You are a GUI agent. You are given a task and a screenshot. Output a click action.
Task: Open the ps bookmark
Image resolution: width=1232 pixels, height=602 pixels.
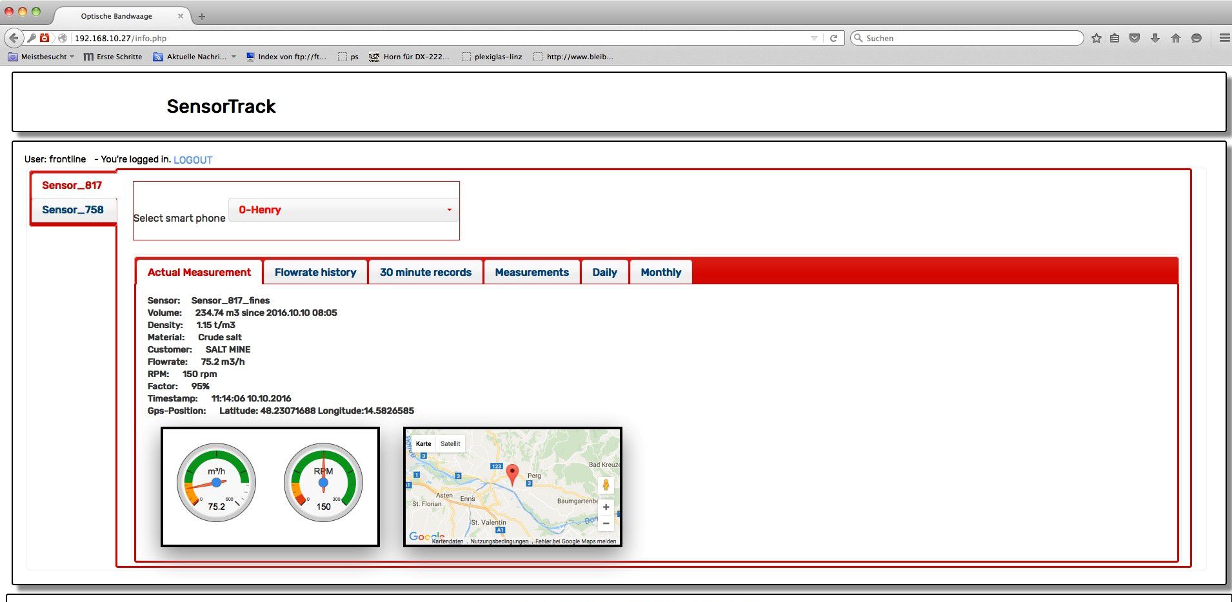(348, 57)
